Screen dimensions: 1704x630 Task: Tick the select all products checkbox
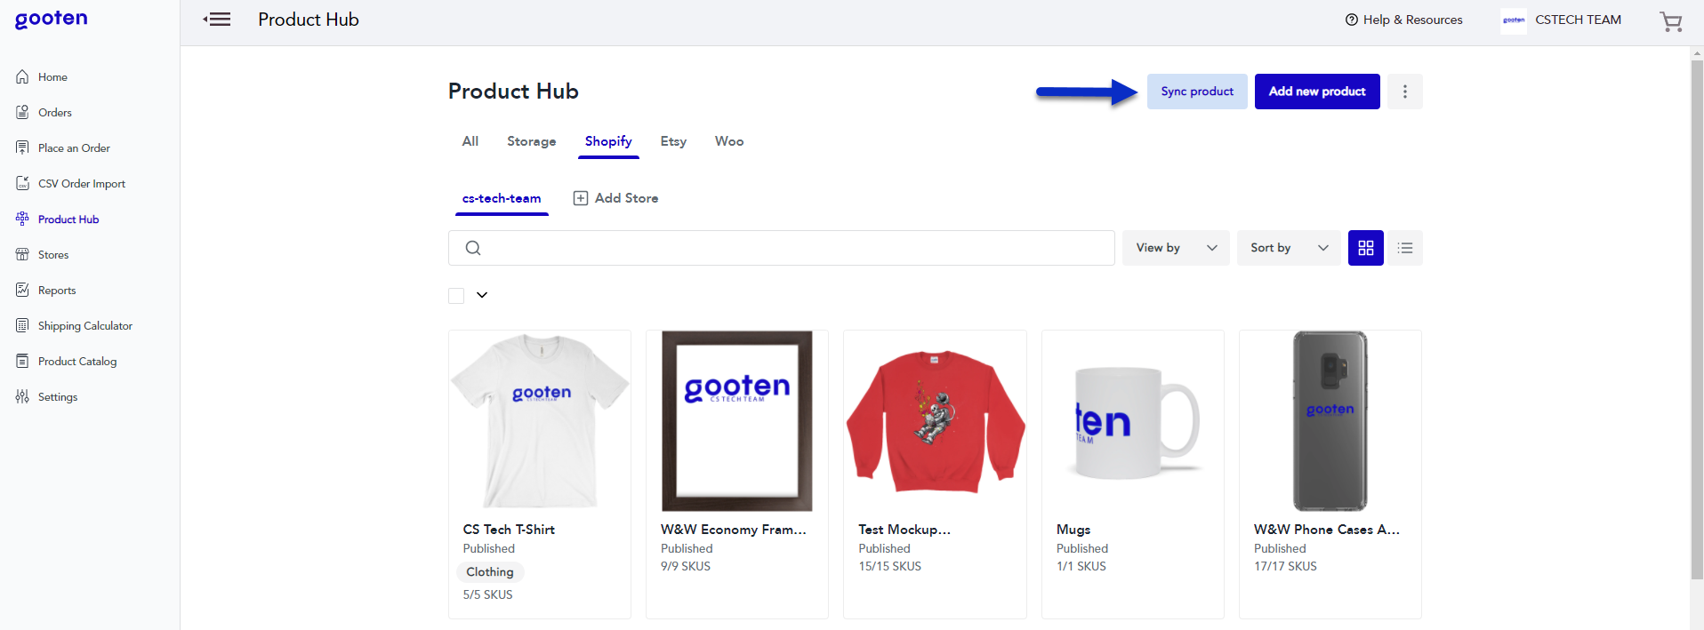456,295
